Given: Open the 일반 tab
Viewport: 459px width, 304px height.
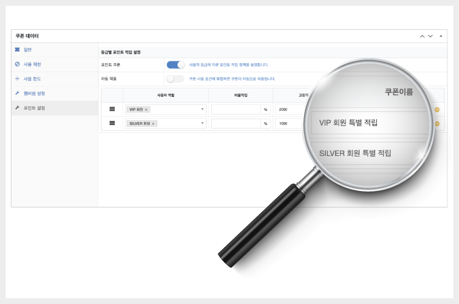Looking at the screenshot, I should point(28,50).
